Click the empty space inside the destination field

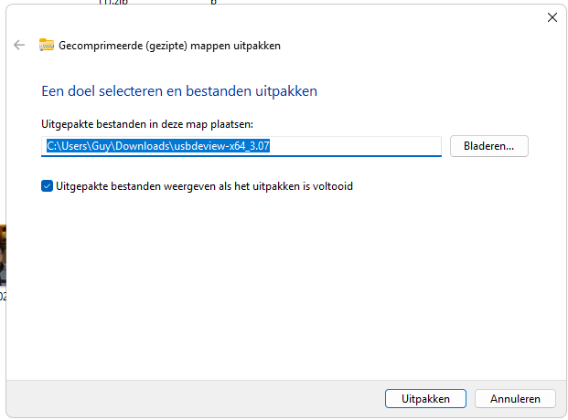[355, 146]
